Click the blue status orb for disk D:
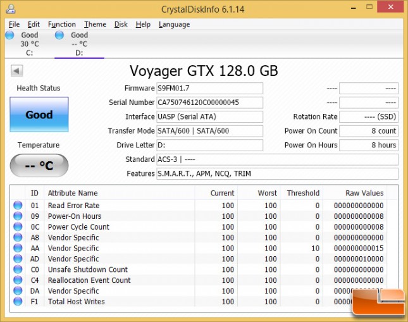This screenshot has width=408, height=322. click(x=59, y=35)
